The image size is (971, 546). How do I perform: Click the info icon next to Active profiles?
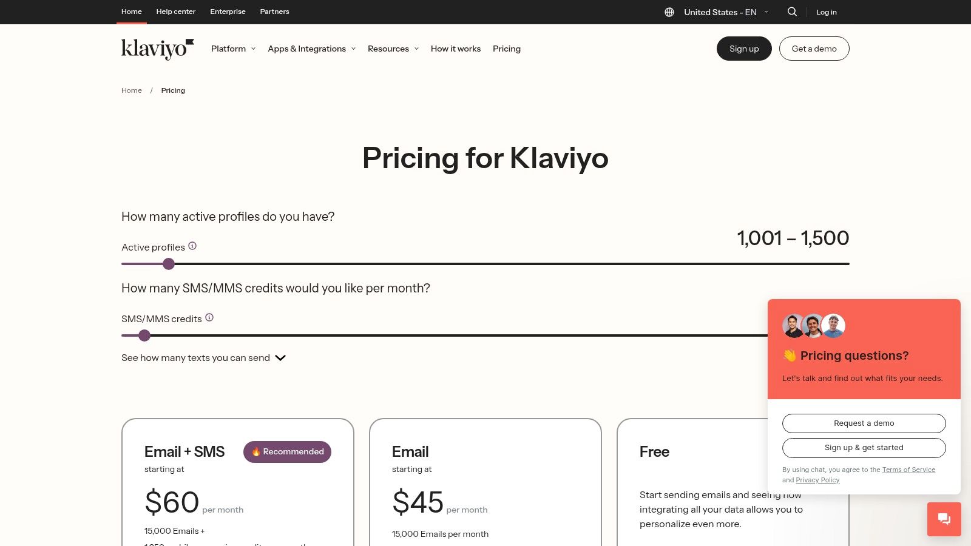pos(192,245)
